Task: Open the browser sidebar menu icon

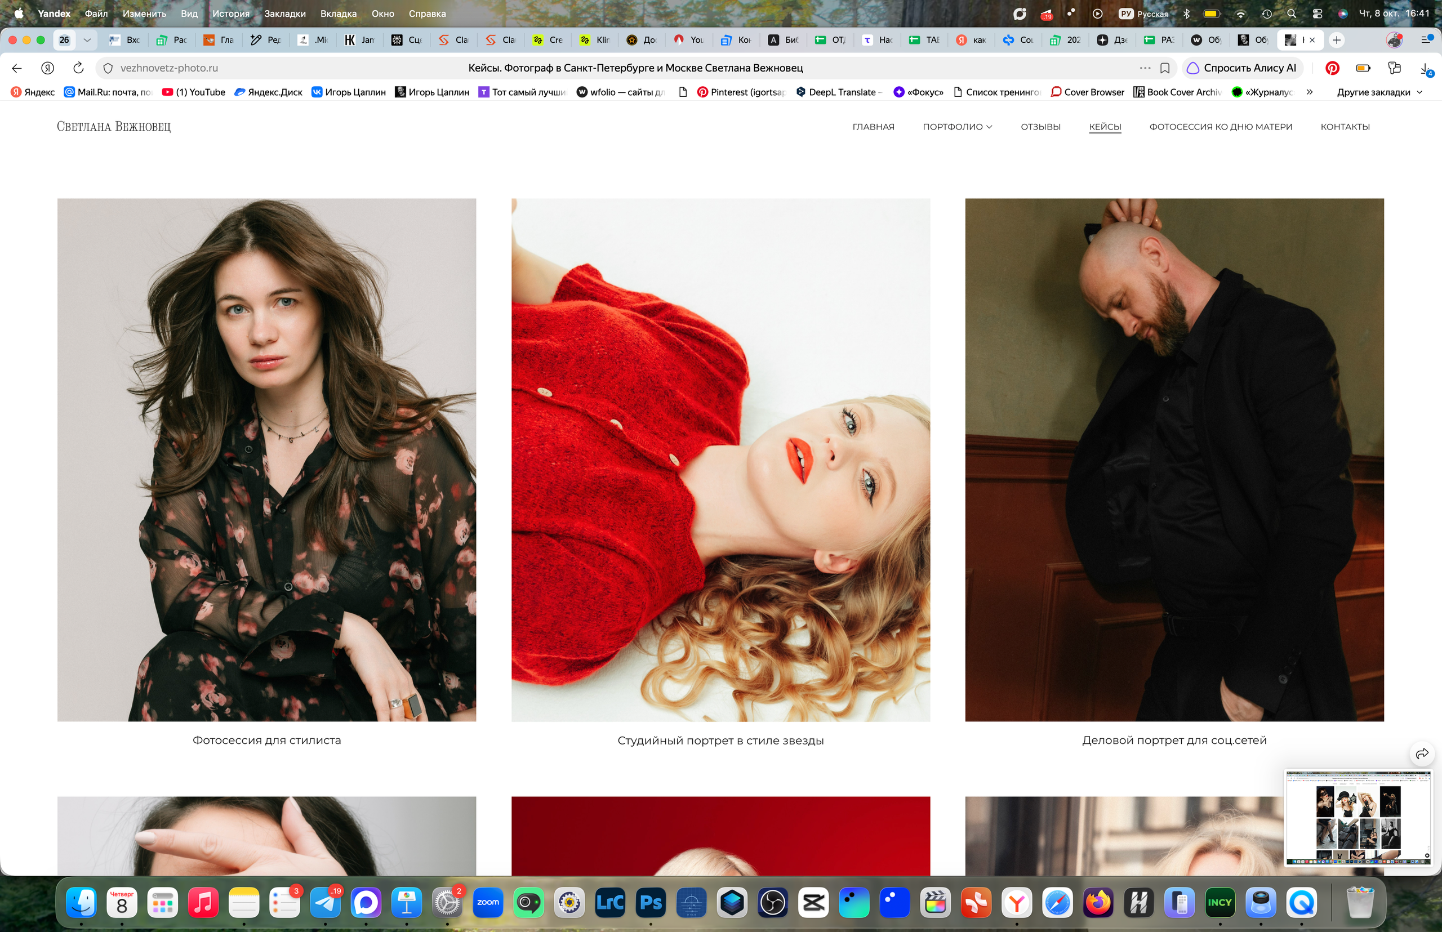Action: click(x=1426, y=39)
